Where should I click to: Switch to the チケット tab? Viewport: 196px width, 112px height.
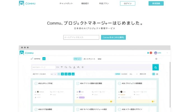[x=78, y=59]
